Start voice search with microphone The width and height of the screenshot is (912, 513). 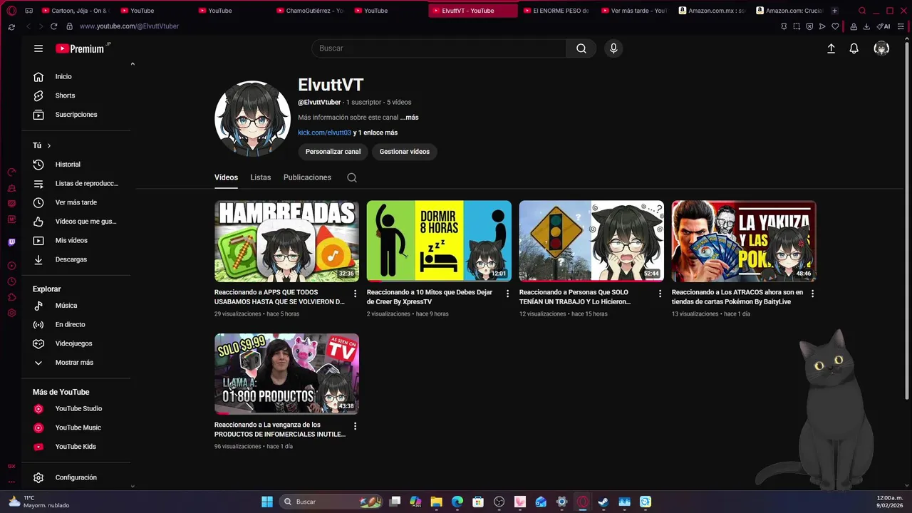(x=613, y=48)
